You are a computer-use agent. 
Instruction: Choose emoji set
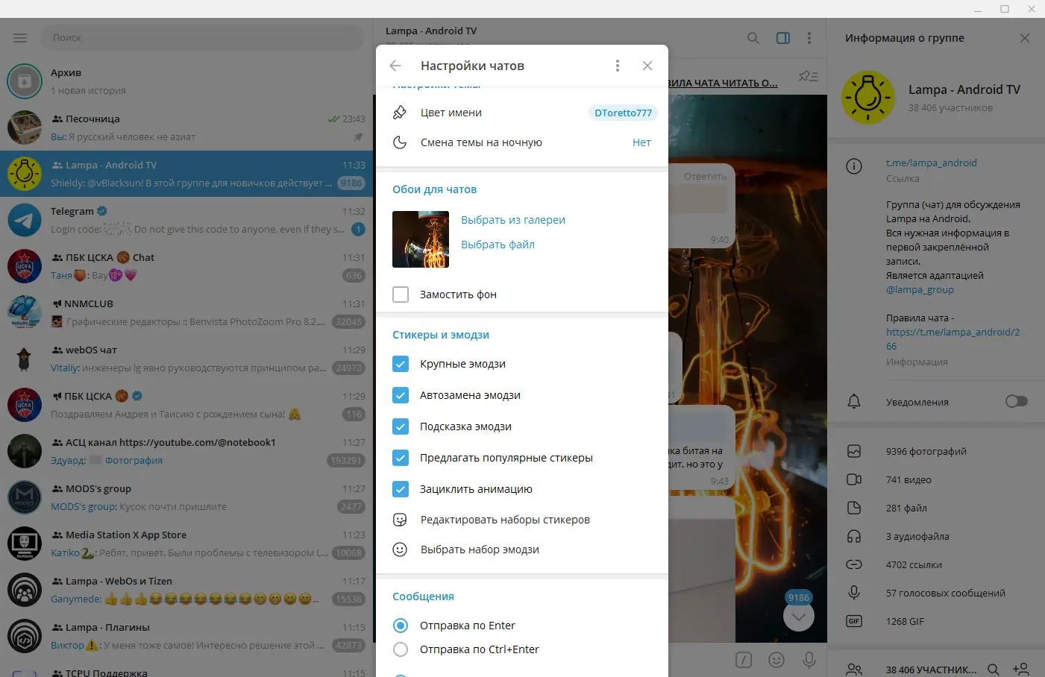522,550
